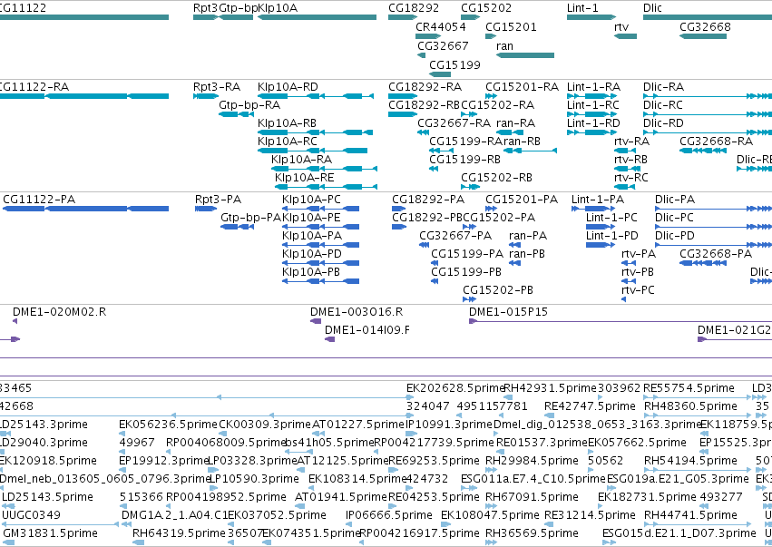The width and height of the screenshot is (772, 547).
Task: Select the RH54194.5prime EST label
Action: pyautogui.click(x=690, y=461)
